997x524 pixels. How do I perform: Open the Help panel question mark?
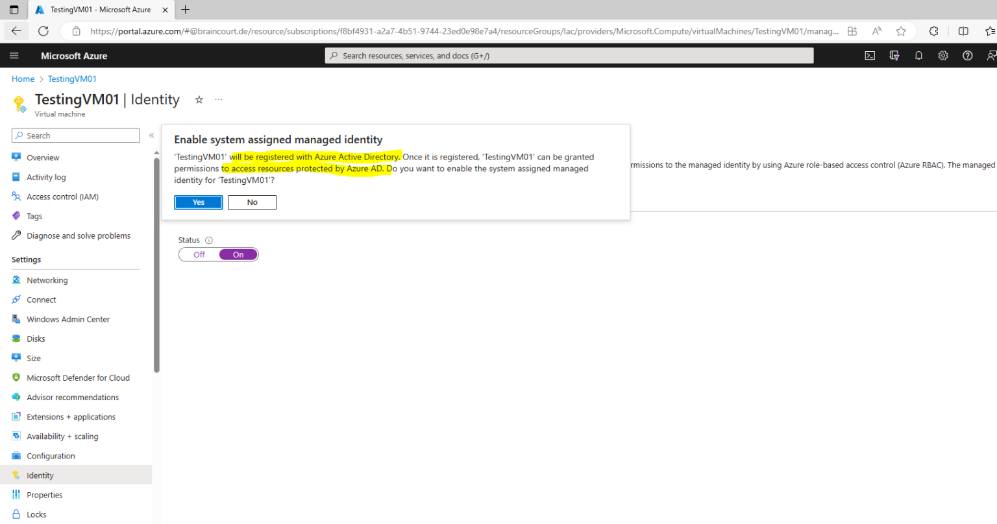click(967, 56)
